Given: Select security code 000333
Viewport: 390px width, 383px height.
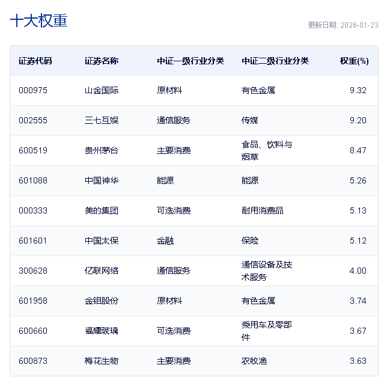Looking at the screenshot, I should point(33,211).
